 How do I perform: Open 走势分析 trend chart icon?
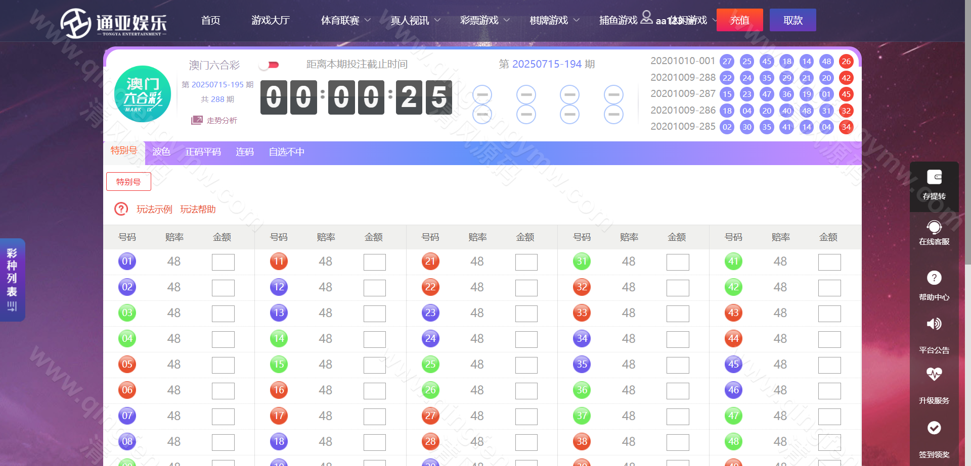coord(196,120)
